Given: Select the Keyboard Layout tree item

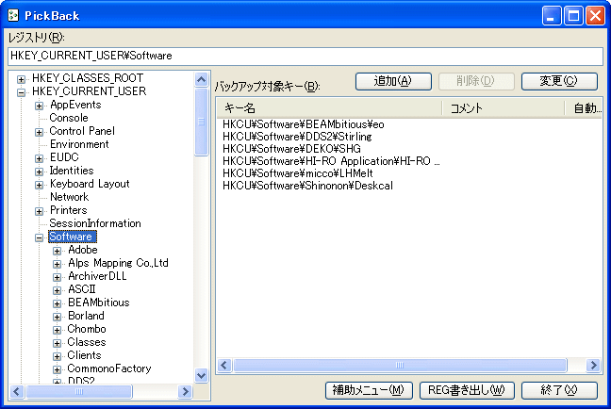Looking at the screenshot, I should [x=90, y=184].
